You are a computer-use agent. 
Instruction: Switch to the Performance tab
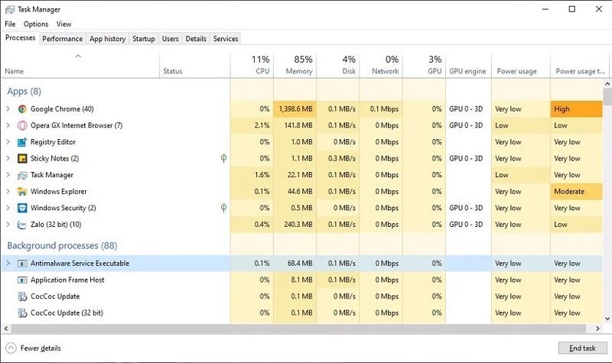[62, 39]
